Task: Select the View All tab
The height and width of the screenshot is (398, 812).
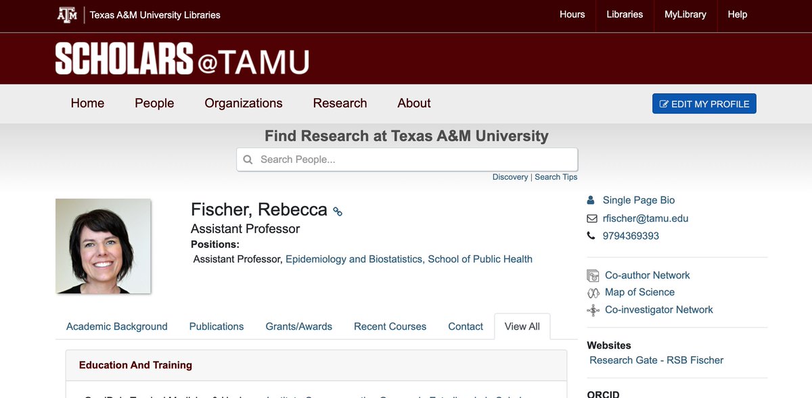Action: 522,326
